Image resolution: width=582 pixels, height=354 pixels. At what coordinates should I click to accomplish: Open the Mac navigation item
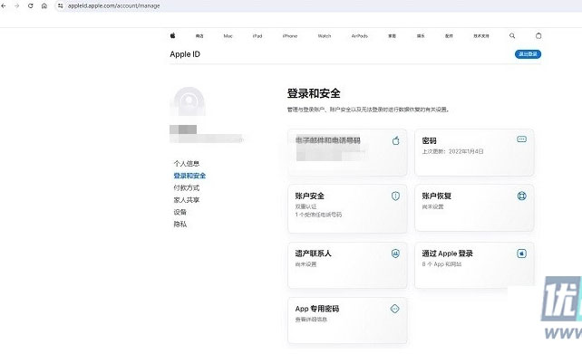[228, 36]
